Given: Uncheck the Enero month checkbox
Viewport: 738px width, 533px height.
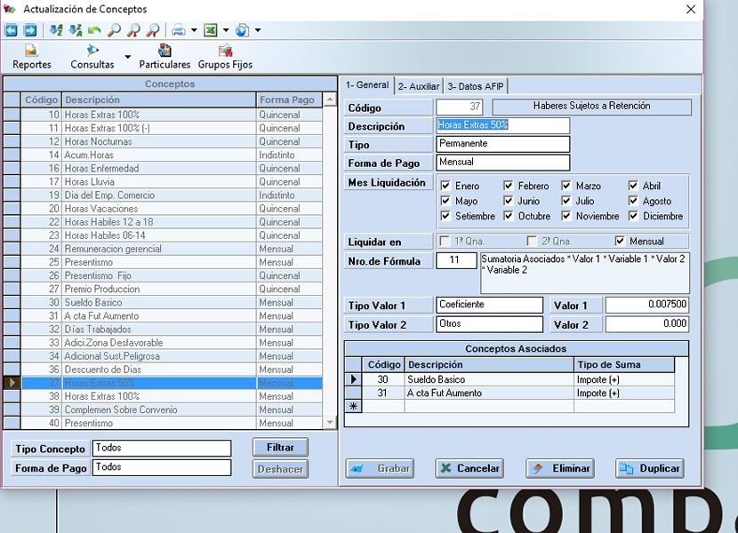Looking at the screenshot, I should point(445,186).
